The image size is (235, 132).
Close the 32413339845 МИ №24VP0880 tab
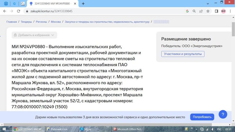75,4
